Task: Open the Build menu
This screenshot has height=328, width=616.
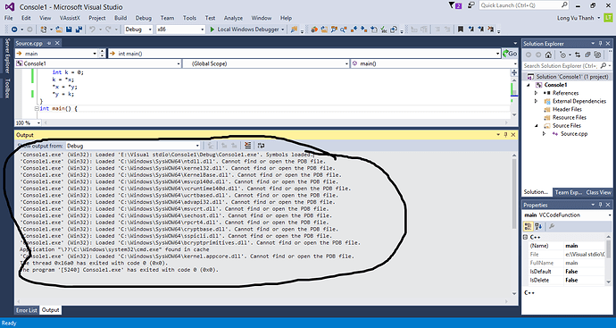Action: [121, 18]
